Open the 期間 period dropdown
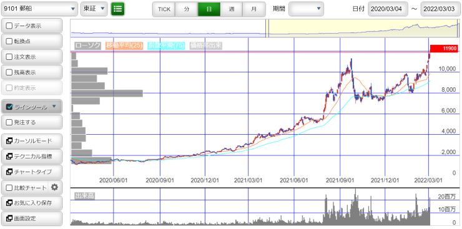 306,9
